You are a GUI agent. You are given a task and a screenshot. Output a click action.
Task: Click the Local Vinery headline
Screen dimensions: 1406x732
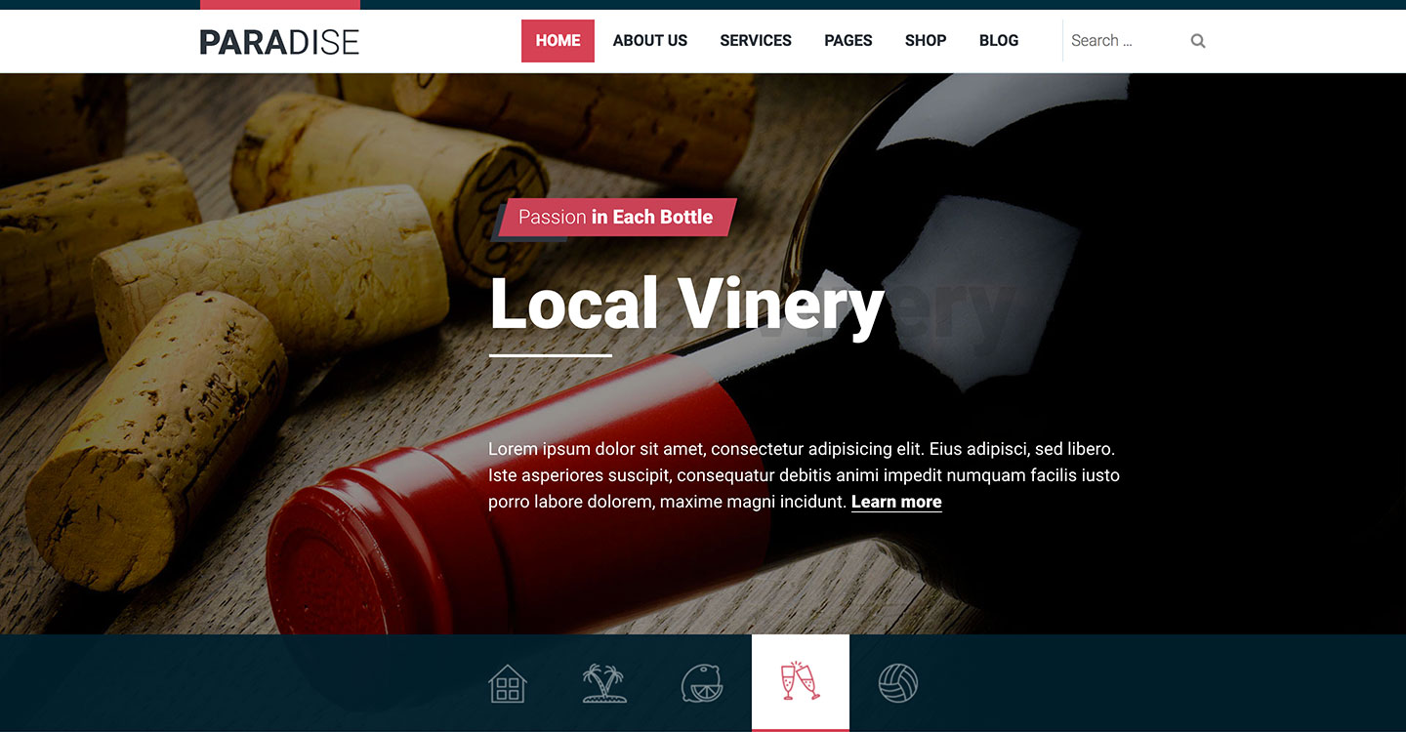686,304
